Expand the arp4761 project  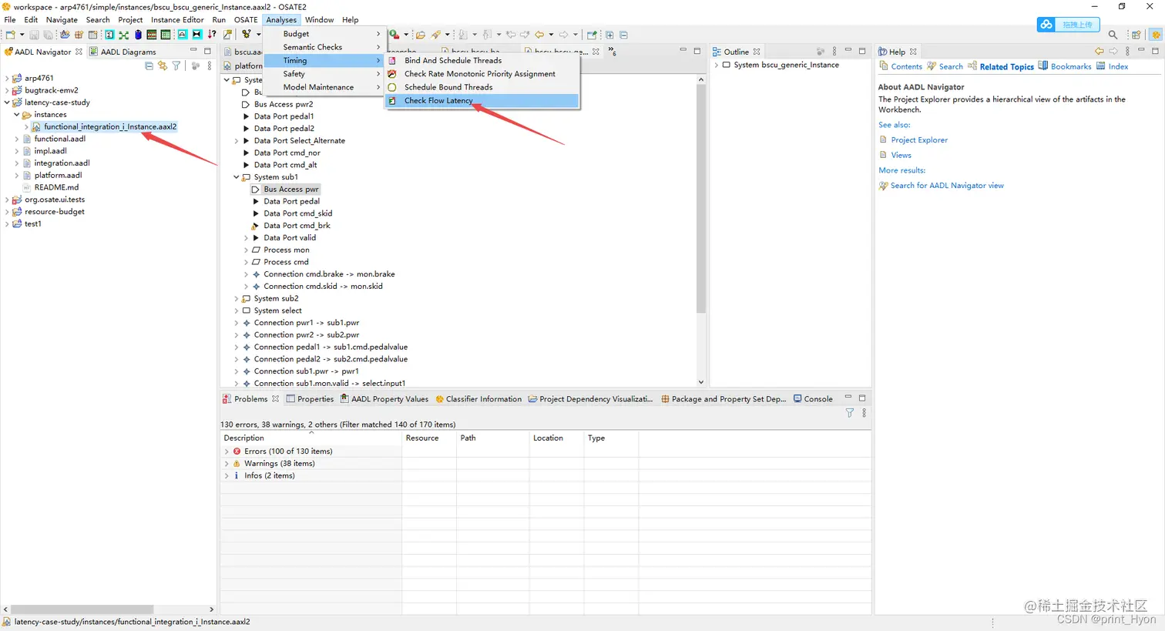pyautogui.click(x=7, y=78)
